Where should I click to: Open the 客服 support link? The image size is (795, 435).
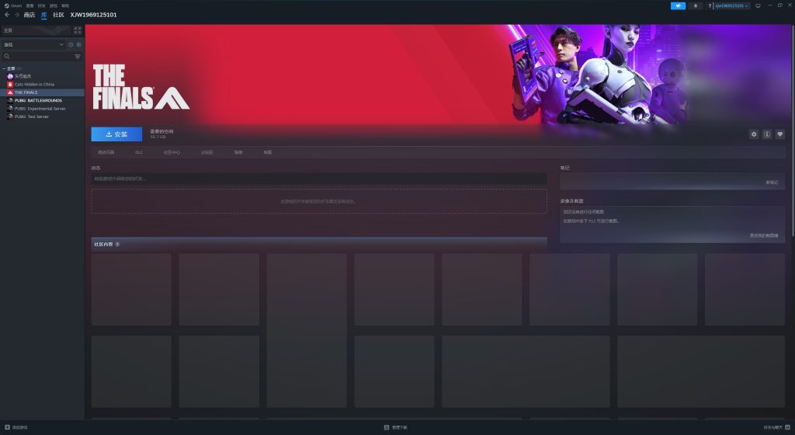click(x=268, y=152)
